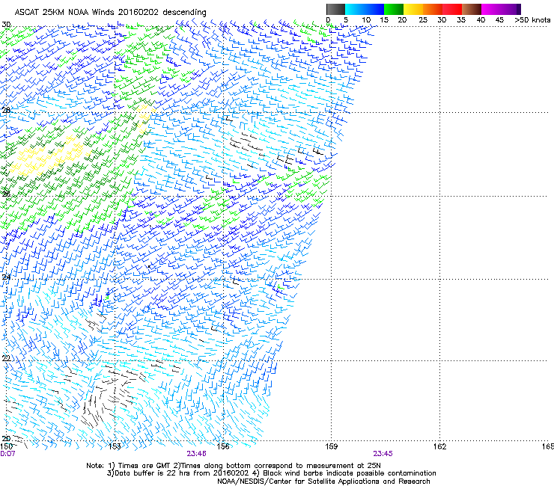Click the green 15-20 knots legend swatch
554x486 pixels.
click(394, 9)
